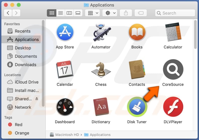The width and height of the screenshot is (199, 140).
Task: Click the 'Calendar' label text
Action: (65, 85)
